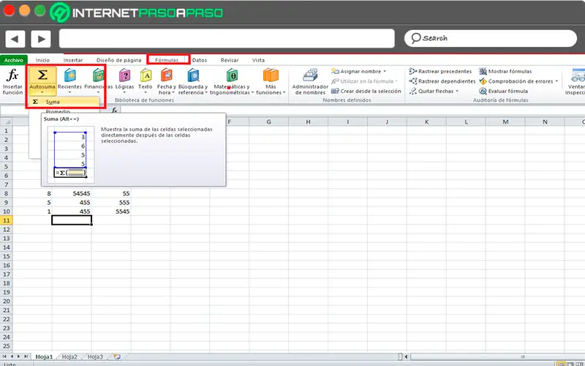Click the cell with value 8 in row 8
The width and height of the screenshot is (585, 366).
[32, 193]
